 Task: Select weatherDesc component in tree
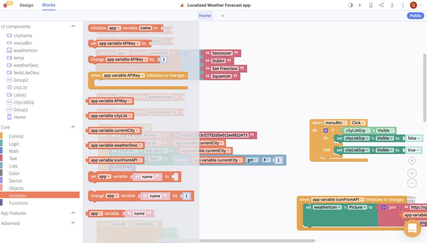tap(26, 65)
